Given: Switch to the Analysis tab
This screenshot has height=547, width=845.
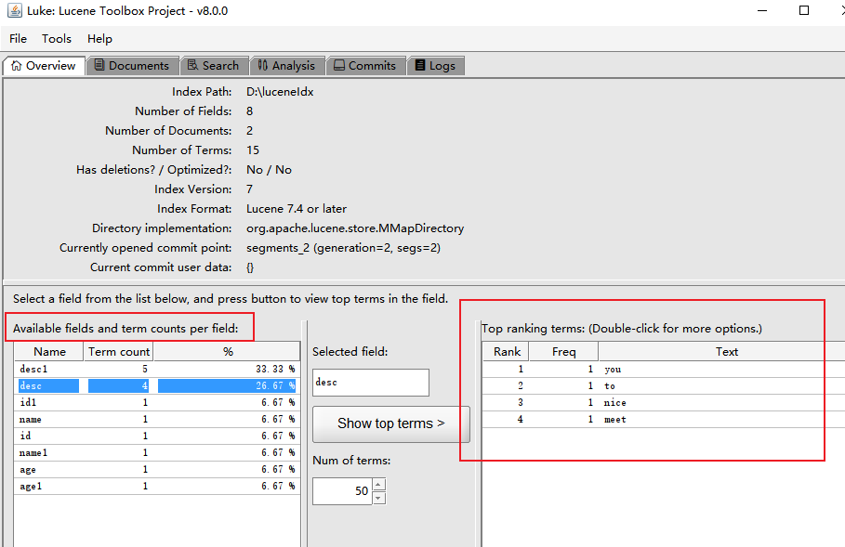Looking at the screenshot, I should pos(287,66).
